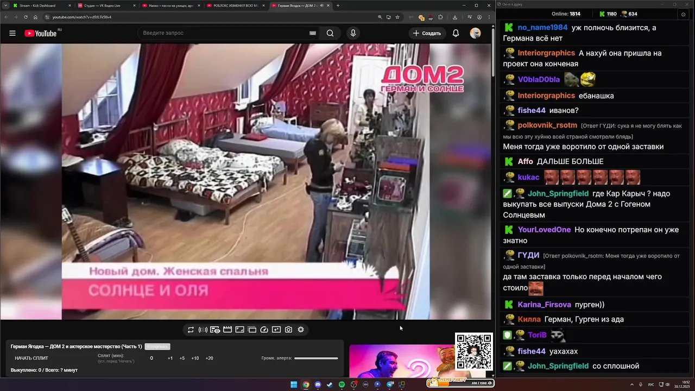Add +10 minutes to split

click(195, 358)
